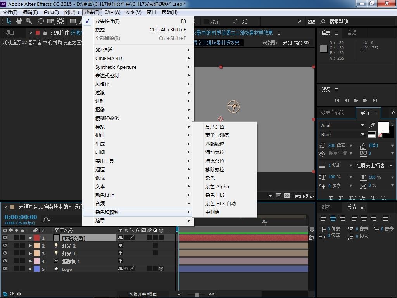The height and width of the screenshot is (298, 397).
Task: Expand the 摄像机 1 layer properties
Action: 30,261
